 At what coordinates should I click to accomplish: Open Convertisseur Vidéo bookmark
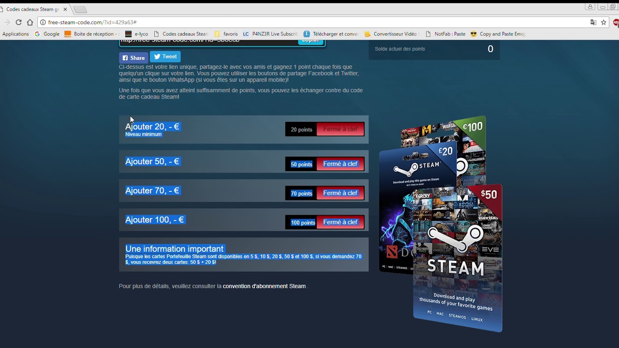point(392,34)
